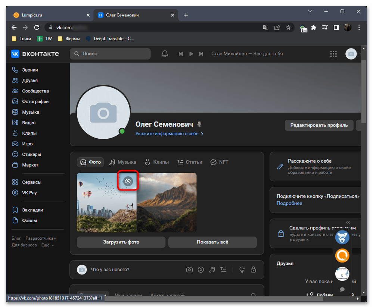
Task: Play the current track
Action: click(191, 54)
